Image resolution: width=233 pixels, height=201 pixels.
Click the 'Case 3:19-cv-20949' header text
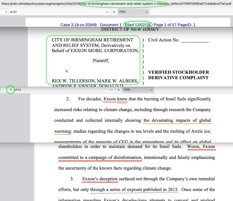coord(78,25)
